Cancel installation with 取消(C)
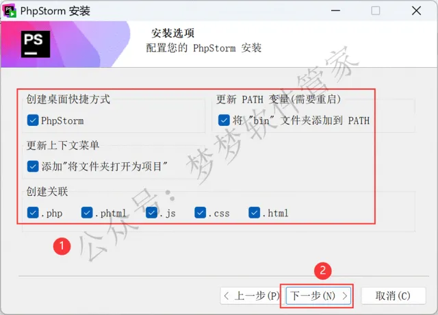Viewport: 438px width, 315px height. click(394, 296)
